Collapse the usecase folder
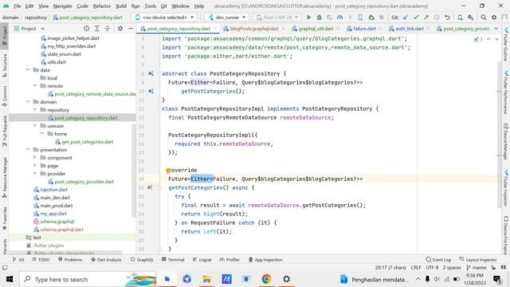This screenshot has height=287, width=510. click(x=35, y=126)
